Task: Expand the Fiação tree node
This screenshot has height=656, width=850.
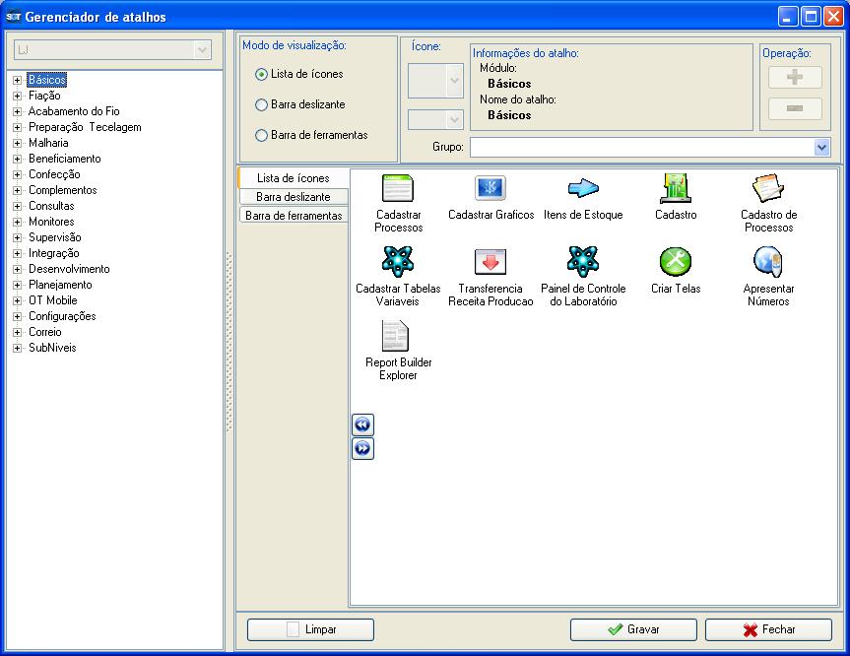Action: (18, 97)
